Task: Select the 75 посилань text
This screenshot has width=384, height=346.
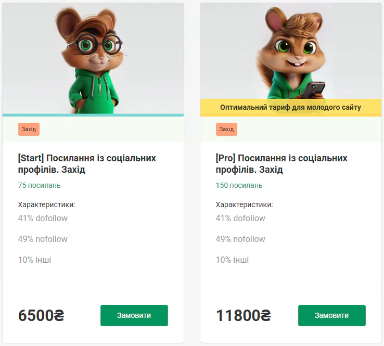Action: click(40, 185)
